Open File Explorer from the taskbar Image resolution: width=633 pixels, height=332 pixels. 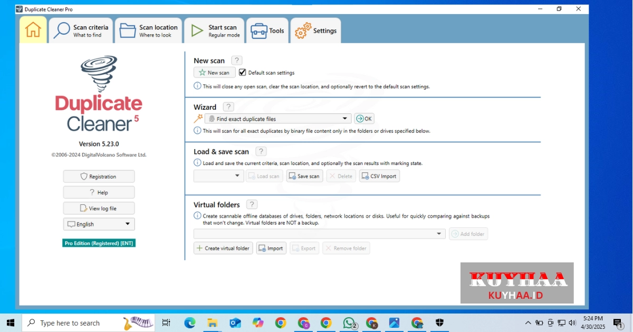click(213, 323)
